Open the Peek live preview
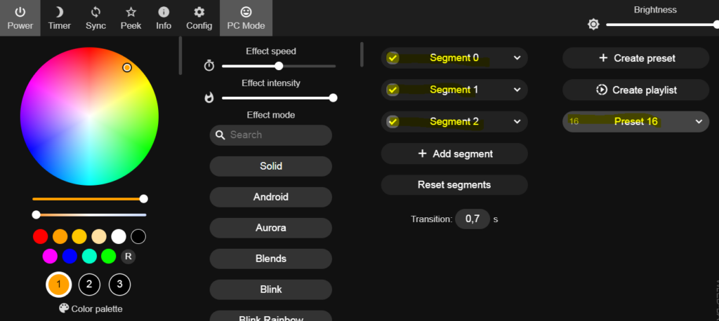The image size is (719, 321). (131, 18)
